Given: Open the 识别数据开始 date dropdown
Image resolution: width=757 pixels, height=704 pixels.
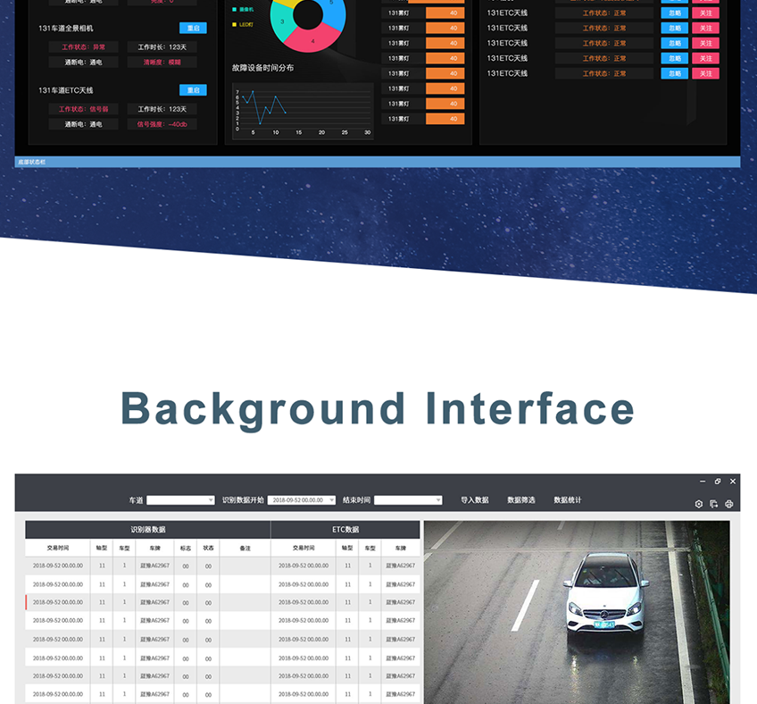Looking at the screenshot, I should (x=302, y=500).
